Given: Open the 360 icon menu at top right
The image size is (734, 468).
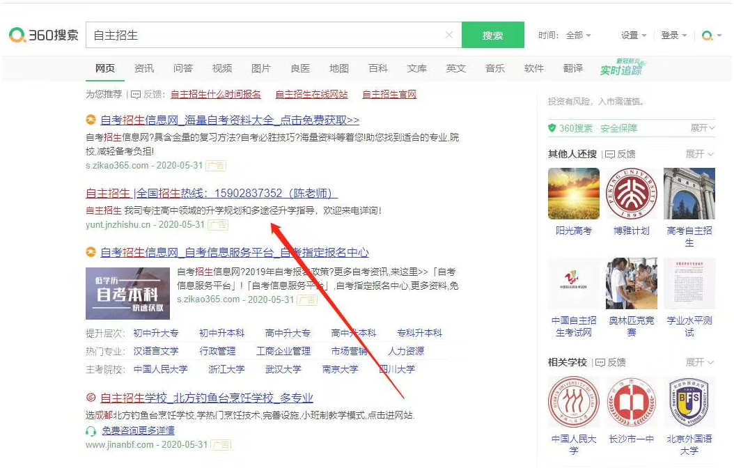Looking at the screenshot, I should [712, 35].
